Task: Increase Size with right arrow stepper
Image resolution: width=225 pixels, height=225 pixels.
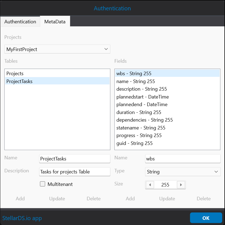Action: pos(181,185)
